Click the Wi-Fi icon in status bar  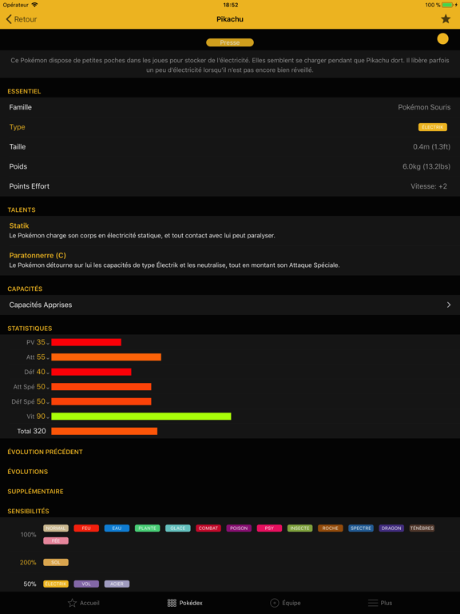tap(35, 5)
